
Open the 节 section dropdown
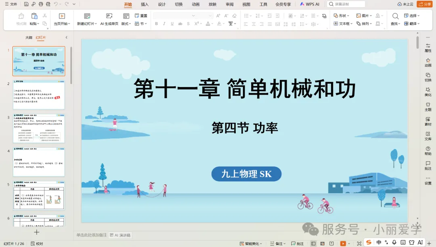tap(141, 24)
